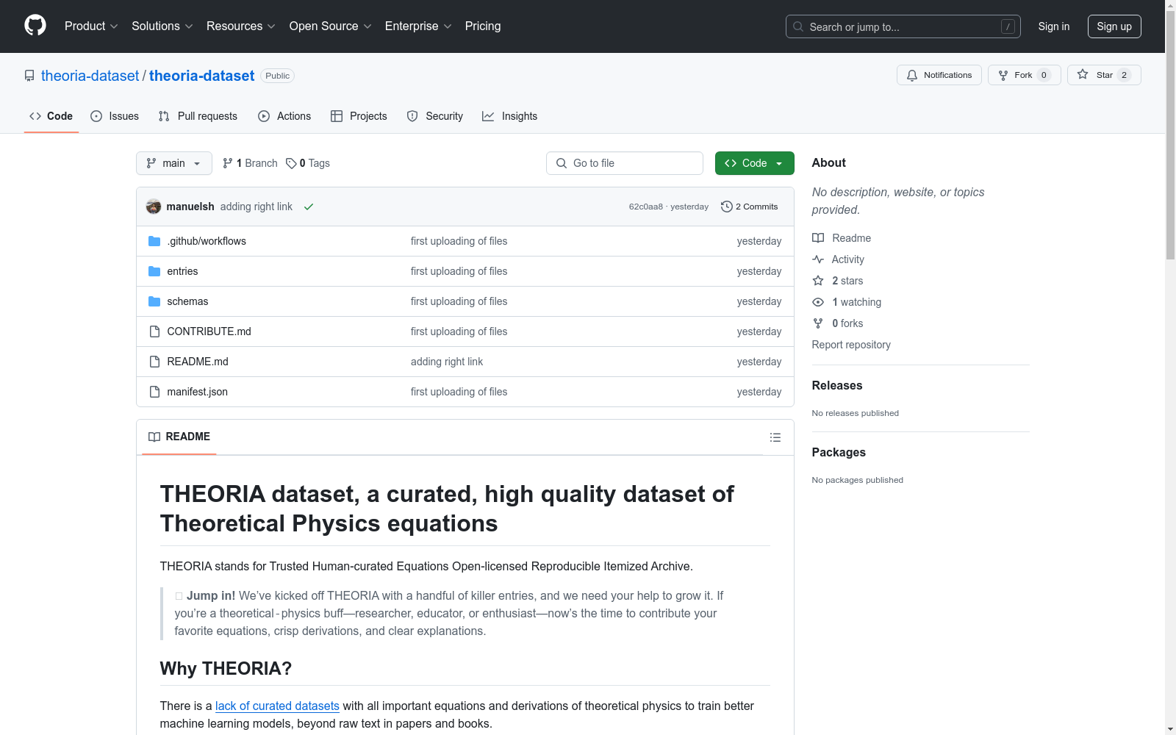Click the clock icon beside 2 Commits

pos(727,207)
